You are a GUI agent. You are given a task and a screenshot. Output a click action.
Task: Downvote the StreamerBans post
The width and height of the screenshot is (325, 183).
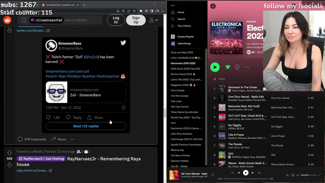pos(9,30)
